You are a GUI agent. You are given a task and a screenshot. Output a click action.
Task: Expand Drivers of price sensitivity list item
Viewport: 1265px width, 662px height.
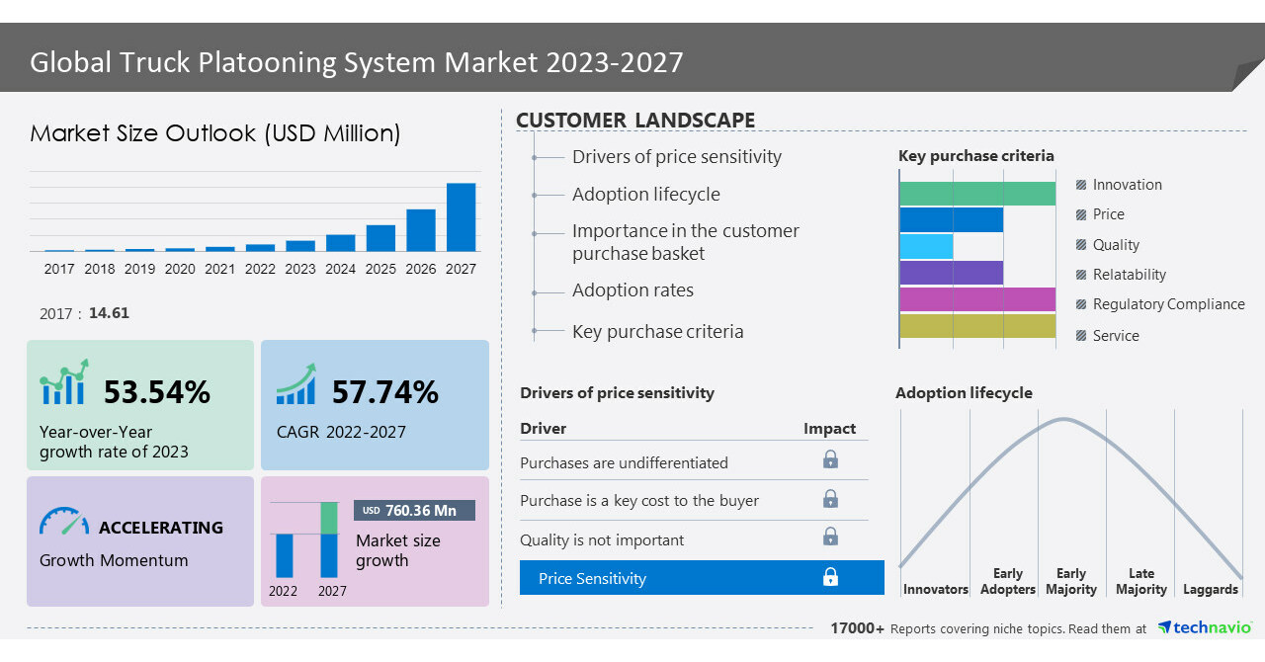click(x=676, y=157)
